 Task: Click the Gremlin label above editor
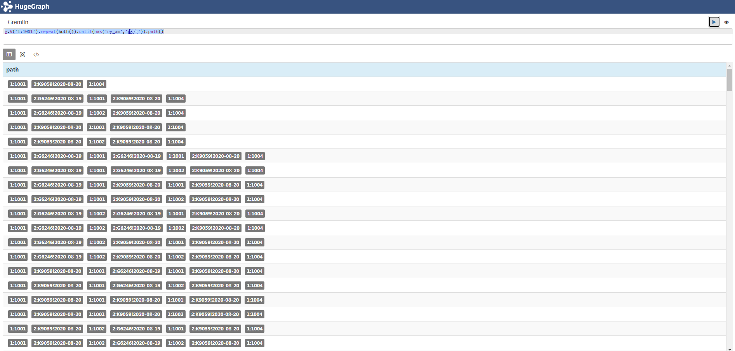[x=18, y=22]
